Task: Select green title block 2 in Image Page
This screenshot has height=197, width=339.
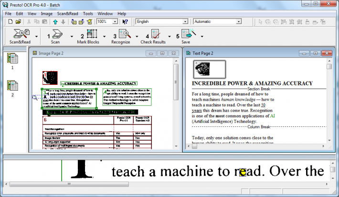Action: 99,83
